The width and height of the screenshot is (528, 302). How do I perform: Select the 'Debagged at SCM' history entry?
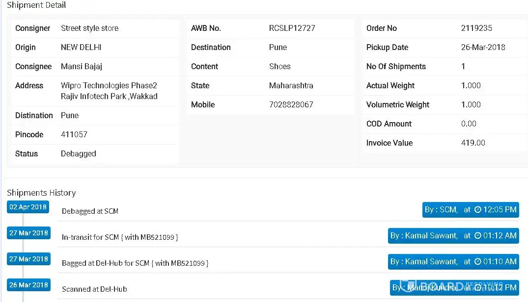(x=90, y=211)
